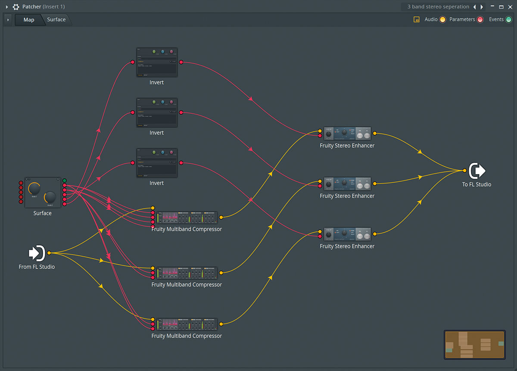Click the 'To FL Studio' label

pyautogui.click(x=477, y=184)
